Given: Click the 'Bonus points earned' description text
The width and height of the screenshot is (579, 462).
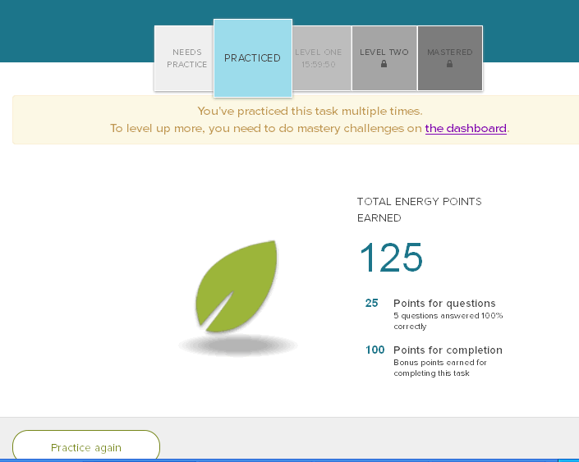Looking at the screenshot, I should 439,368.
